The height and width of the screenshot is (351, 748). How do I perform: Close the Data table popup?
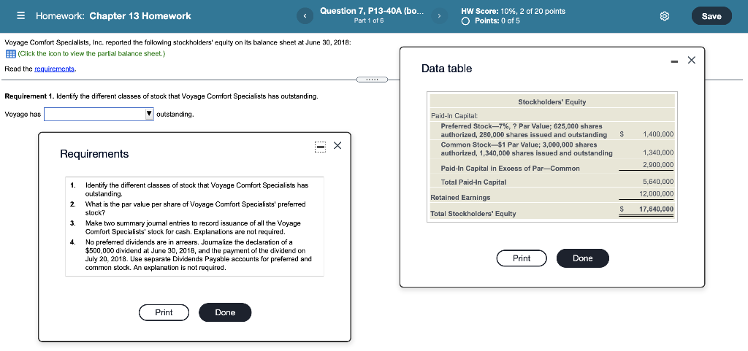[x=692, y=60]
